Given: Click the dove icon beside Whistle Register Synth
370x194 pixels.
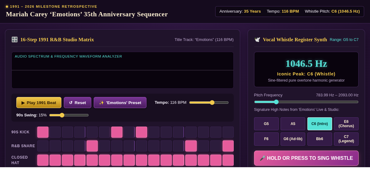Looking at the screenshot, I should tap(257, 39).
